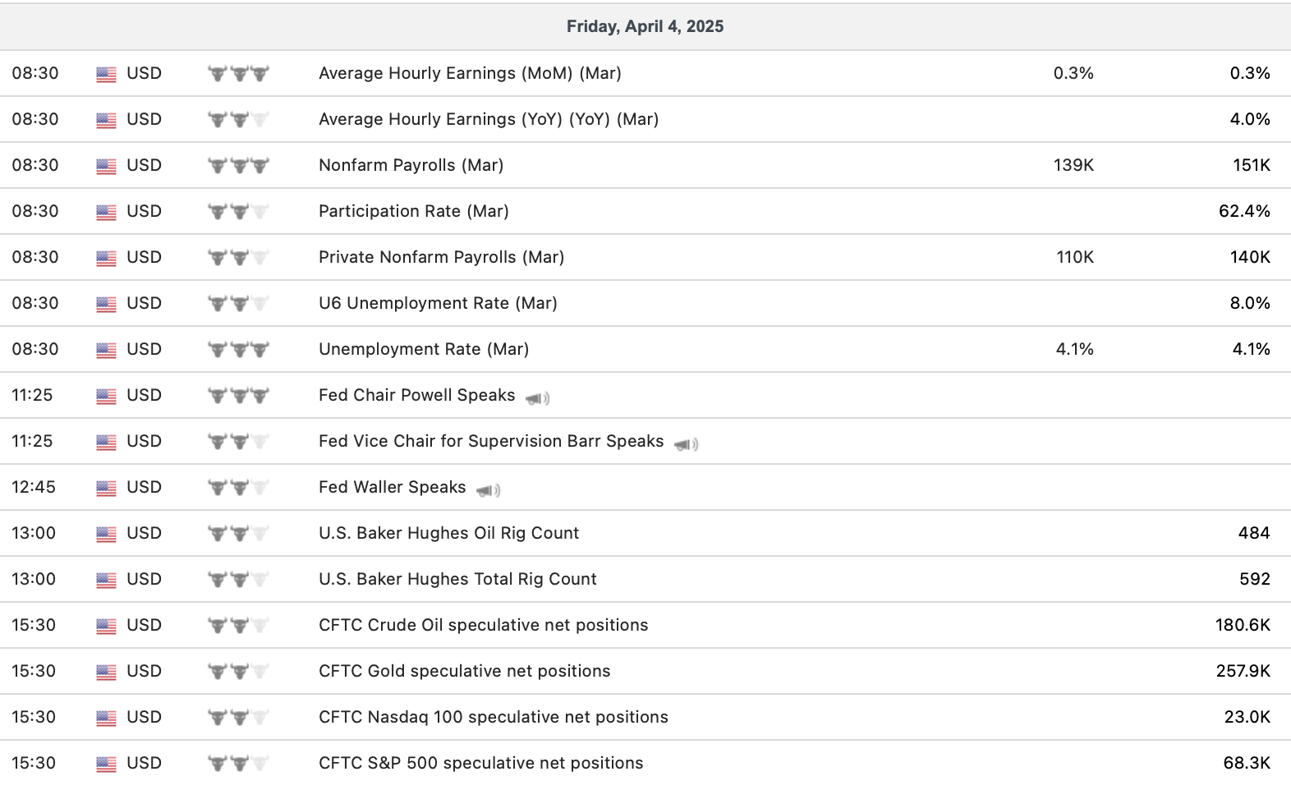Open CFTC S&P 500 speculative net positions

(x=480, y=763)
